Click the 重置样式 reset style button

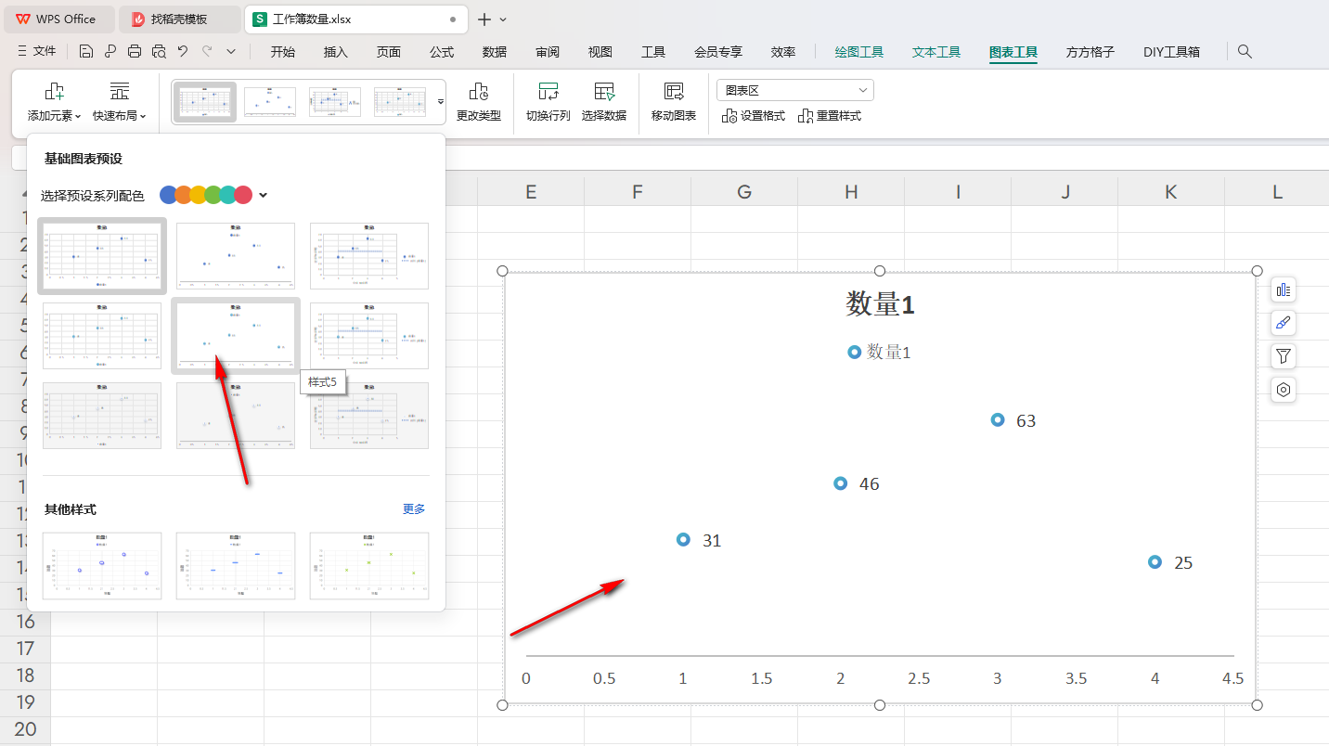click(x=830, y=116)
